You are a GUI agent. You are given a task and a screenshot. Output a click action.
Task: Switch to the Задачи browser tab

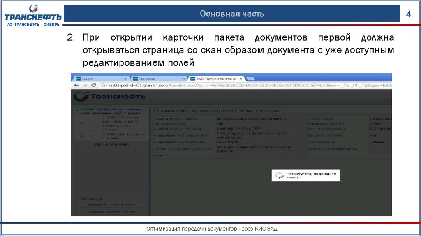pyautogui.click(x=99, y=78)
